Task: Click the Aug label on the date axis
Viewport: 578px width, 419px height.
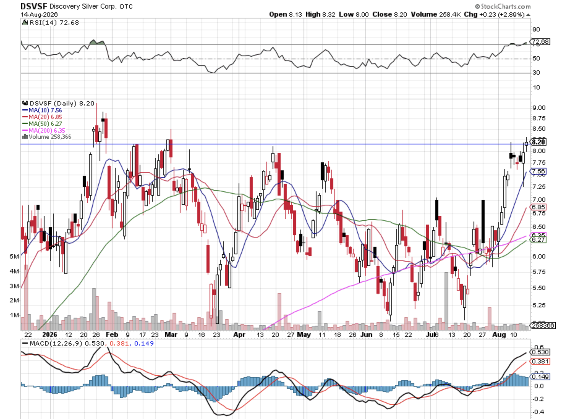Action: click(499, 335)
